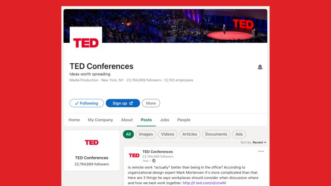Expand the More options button

click(x=151, y=103)
